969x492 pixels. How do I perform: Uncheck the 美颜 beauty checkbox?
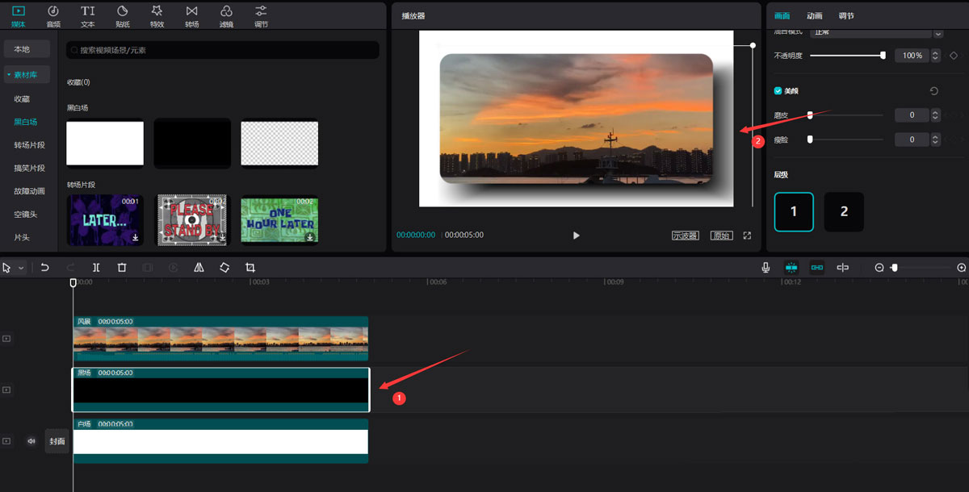click(x=778, y=91)
